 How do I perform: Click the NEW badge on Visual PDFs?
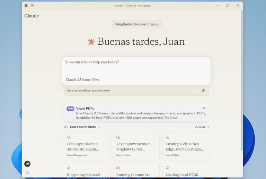coord(70,109)
